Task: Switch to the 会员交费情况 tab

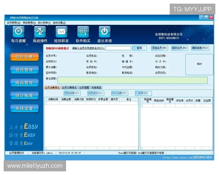Action: [69, 87]
